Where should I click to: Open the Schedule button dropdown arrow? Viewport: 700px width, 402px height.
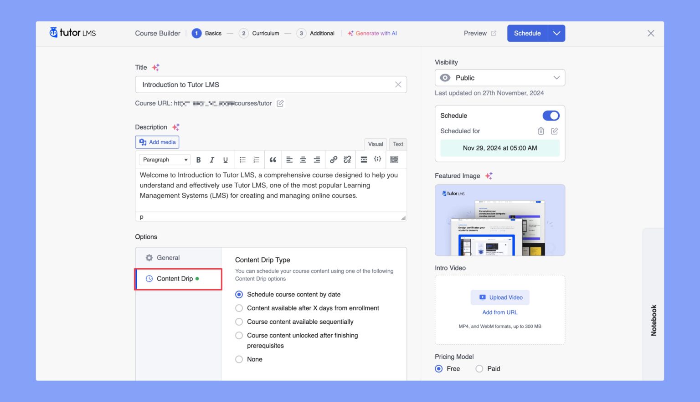point(556,33)
